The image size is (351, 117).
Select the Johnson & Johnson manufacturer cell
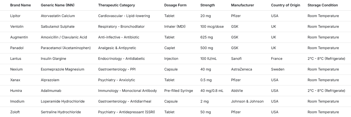[x=247, y=101]
